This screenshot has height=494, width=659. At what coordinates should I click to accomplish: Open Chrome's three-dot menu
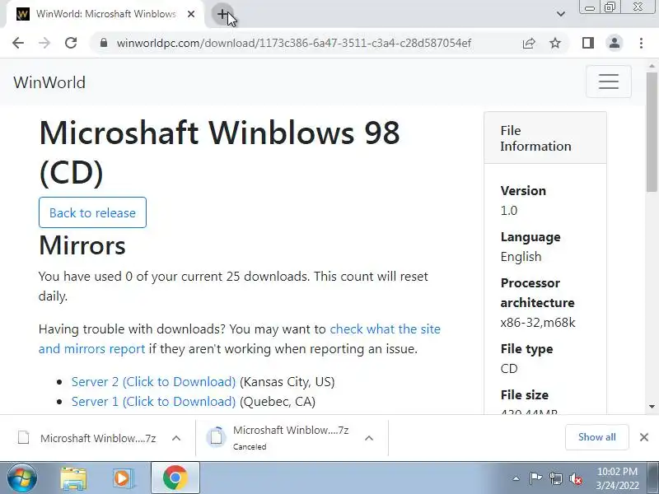(641, 43)
